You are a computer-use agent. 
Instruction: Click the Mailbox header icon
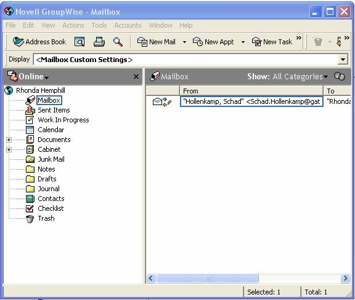point(155,76)
